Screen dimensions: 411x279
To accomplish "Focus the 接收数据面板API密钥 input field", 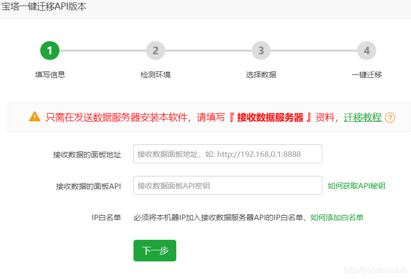I will (228, 185).
